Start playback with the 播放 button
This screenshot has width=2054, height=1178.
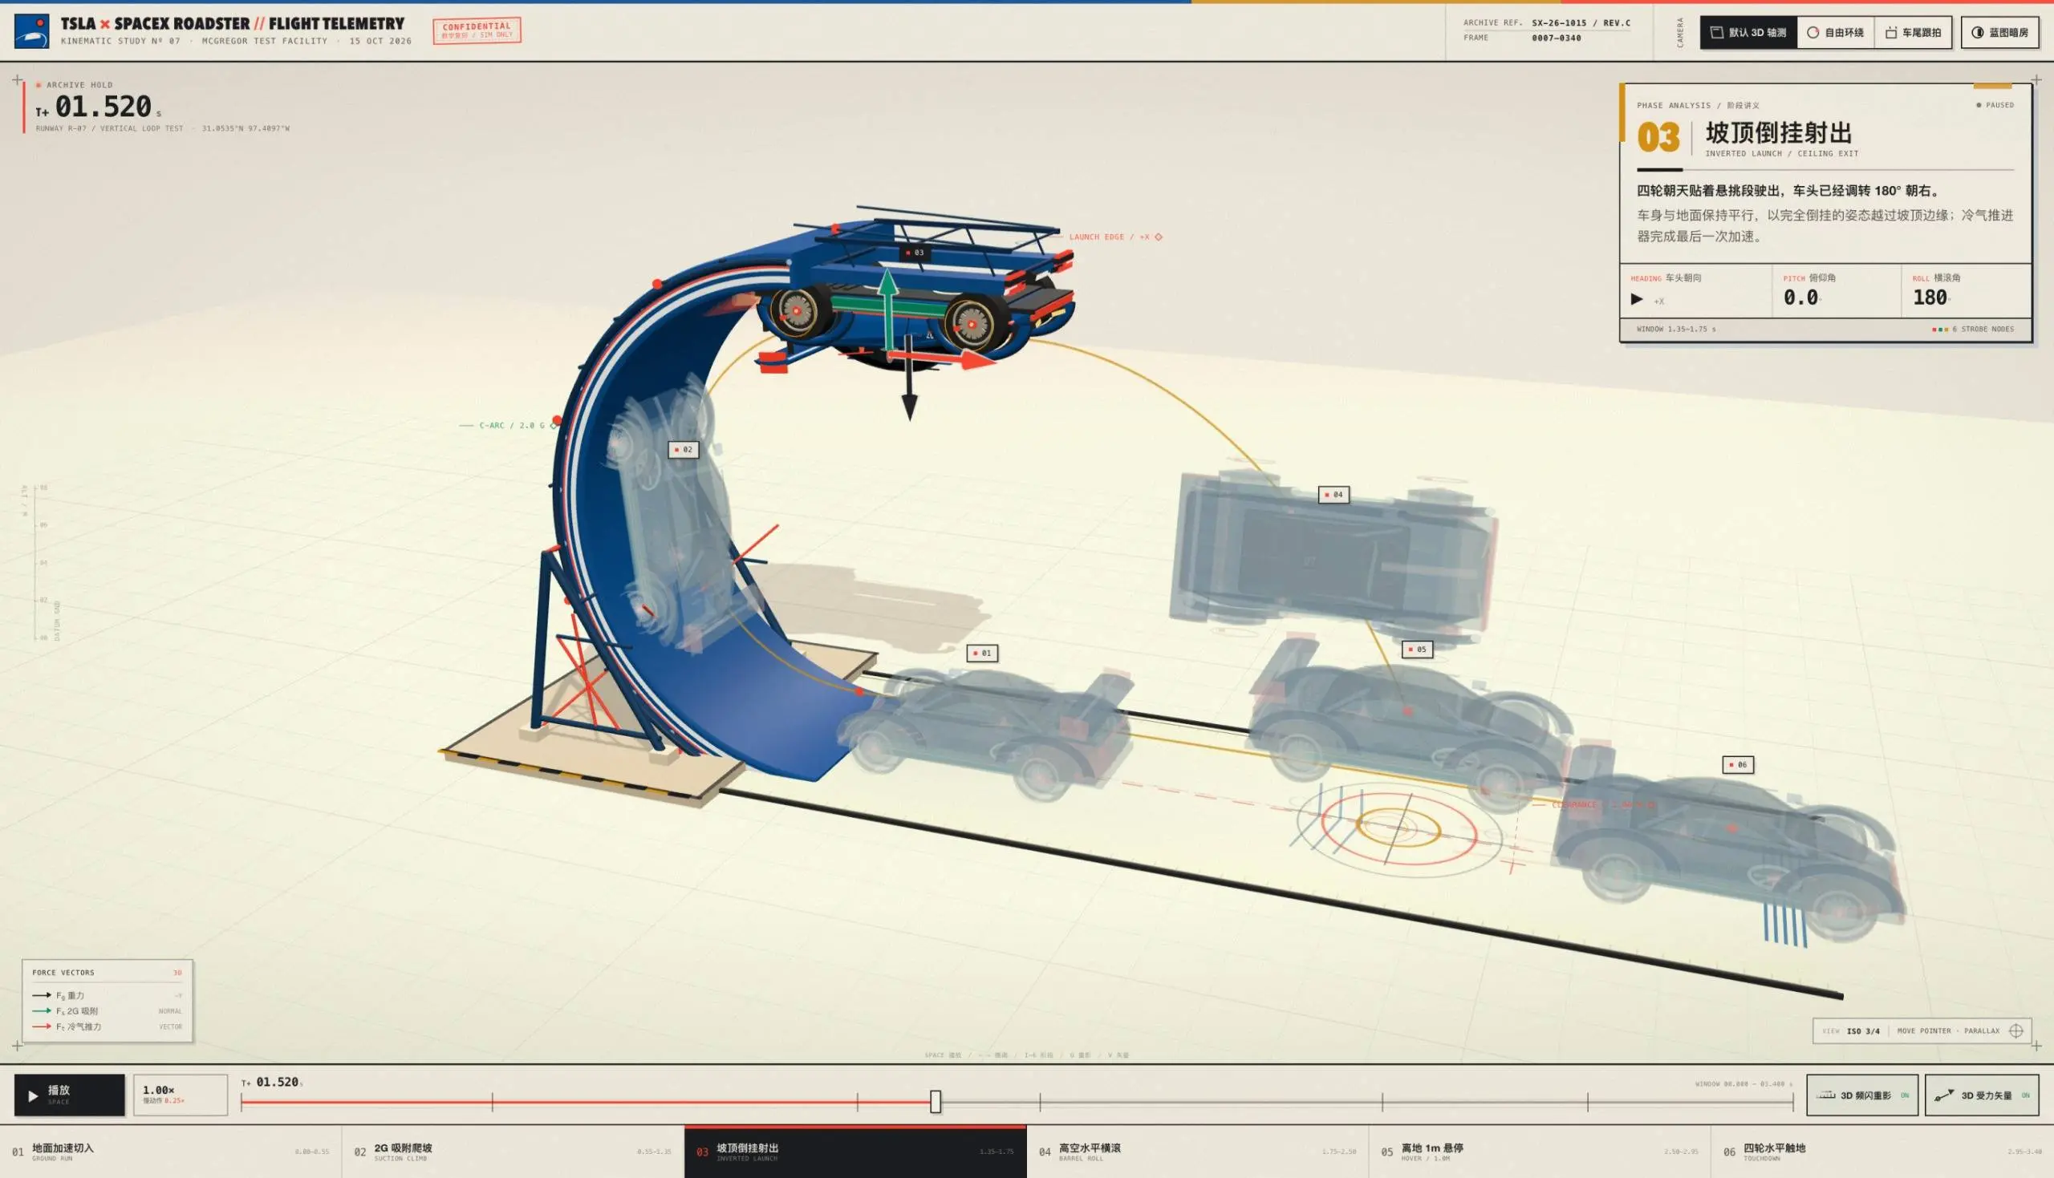coord(70,1095)
